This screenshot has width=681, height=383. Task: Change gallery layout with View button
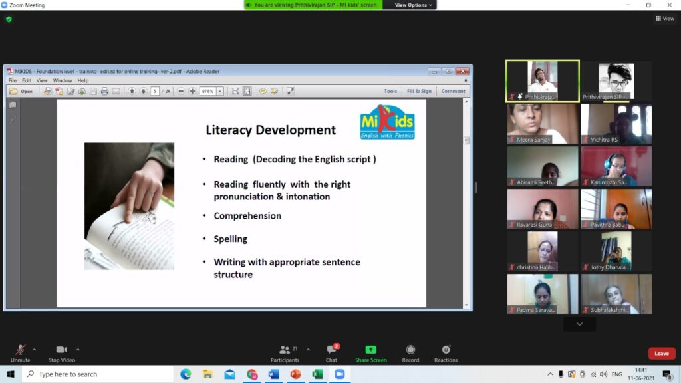664,19
